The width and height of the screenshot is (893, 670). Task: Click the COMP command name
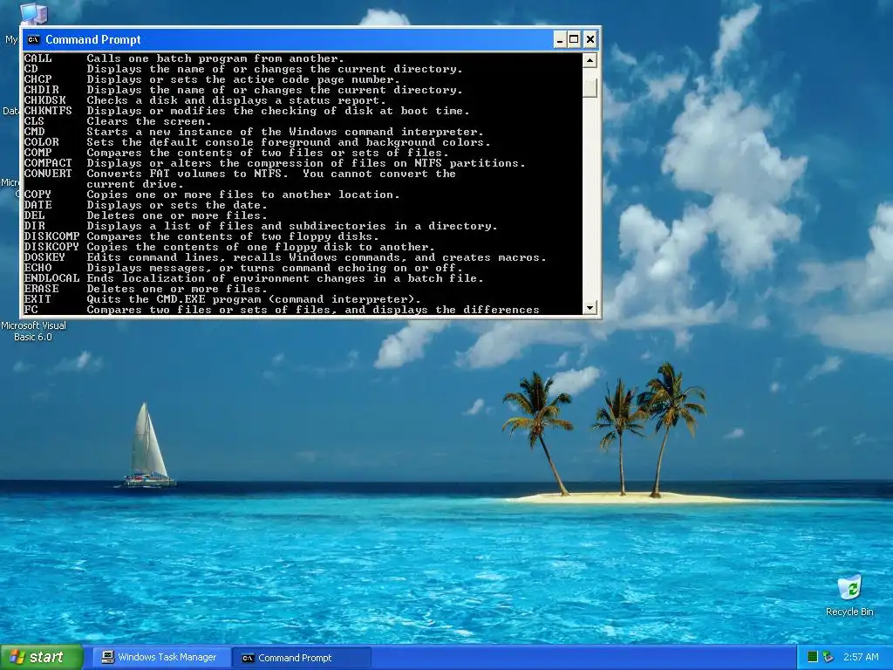click(x=37, y=153)
